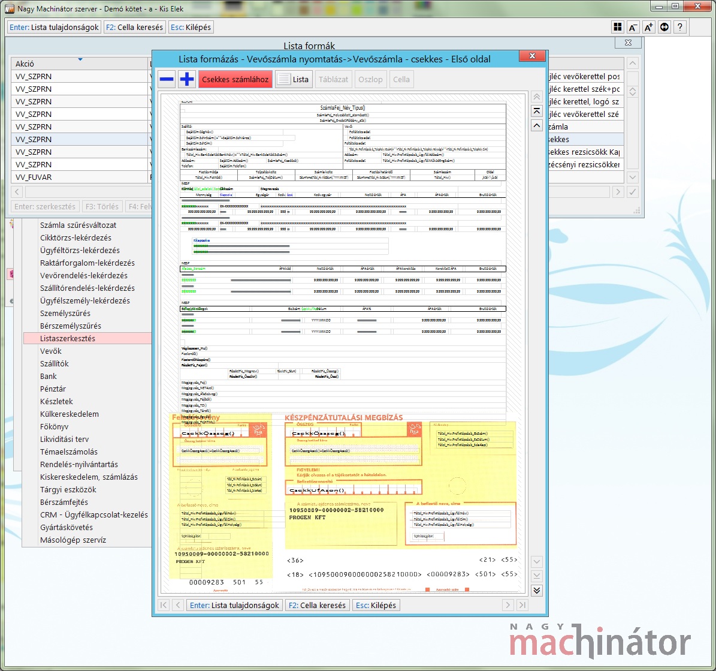Open Likviditási terv module
The height and width of the screenshot is (671, 716).
(64, 439)
